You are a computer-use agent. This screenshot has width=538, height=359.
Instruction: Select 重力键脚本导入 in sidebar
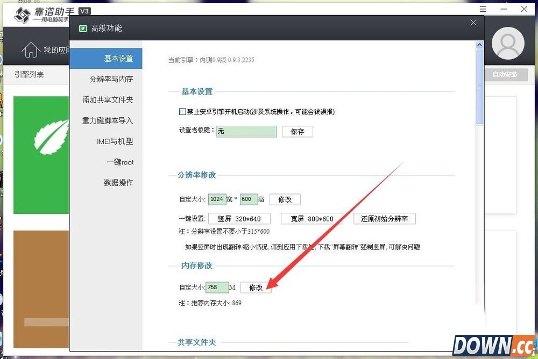click(x=108, y=120)
